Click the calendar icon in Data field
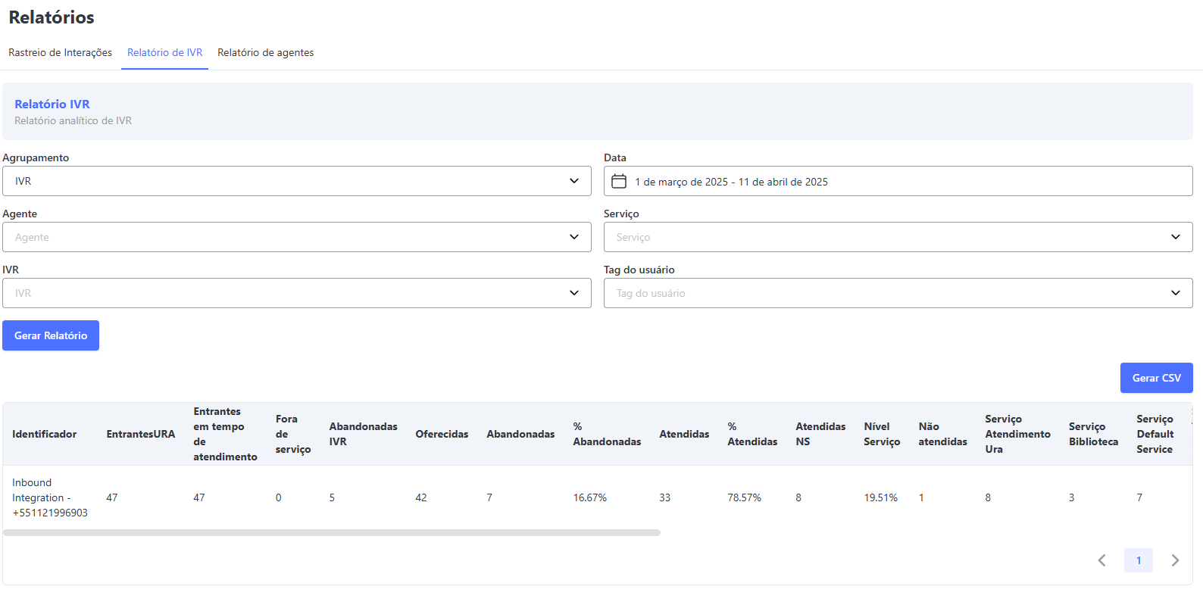Viewport: 1203px width, 608px height. click(x=619, y=182)
